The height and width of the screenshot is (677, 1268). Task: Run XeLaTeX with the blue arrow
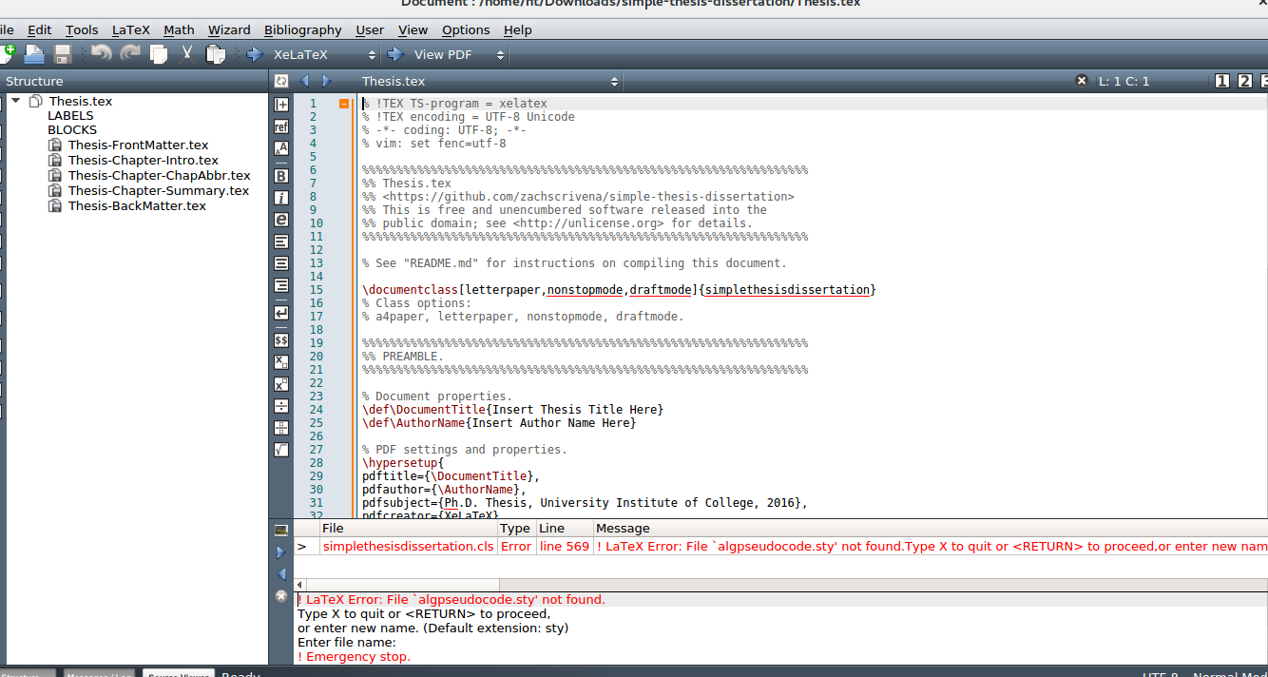click(254, 54)
